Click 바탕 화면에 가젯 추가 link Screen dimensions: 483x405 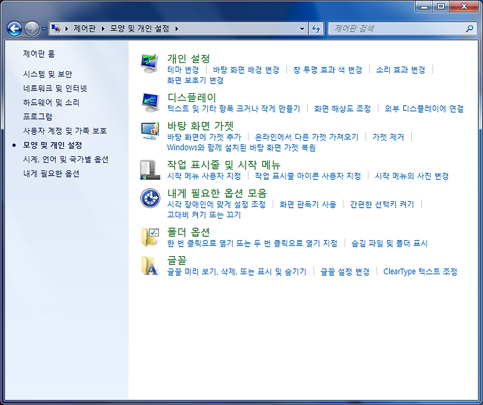(204, 137)
